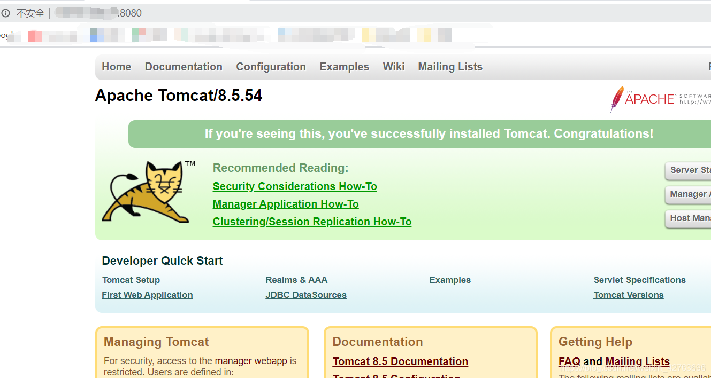The image size is (711, 378).
Task: Open the Mailing Lists link in Getting Help
Action: coord(637,361)
